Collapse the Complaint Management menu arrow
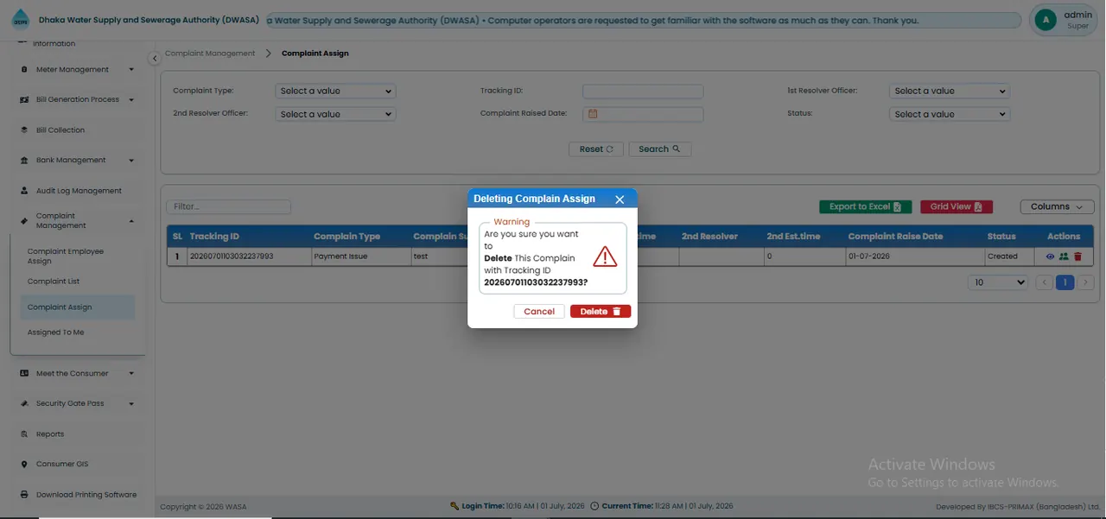The image size is (1106, 519). (x=131, y=221)
